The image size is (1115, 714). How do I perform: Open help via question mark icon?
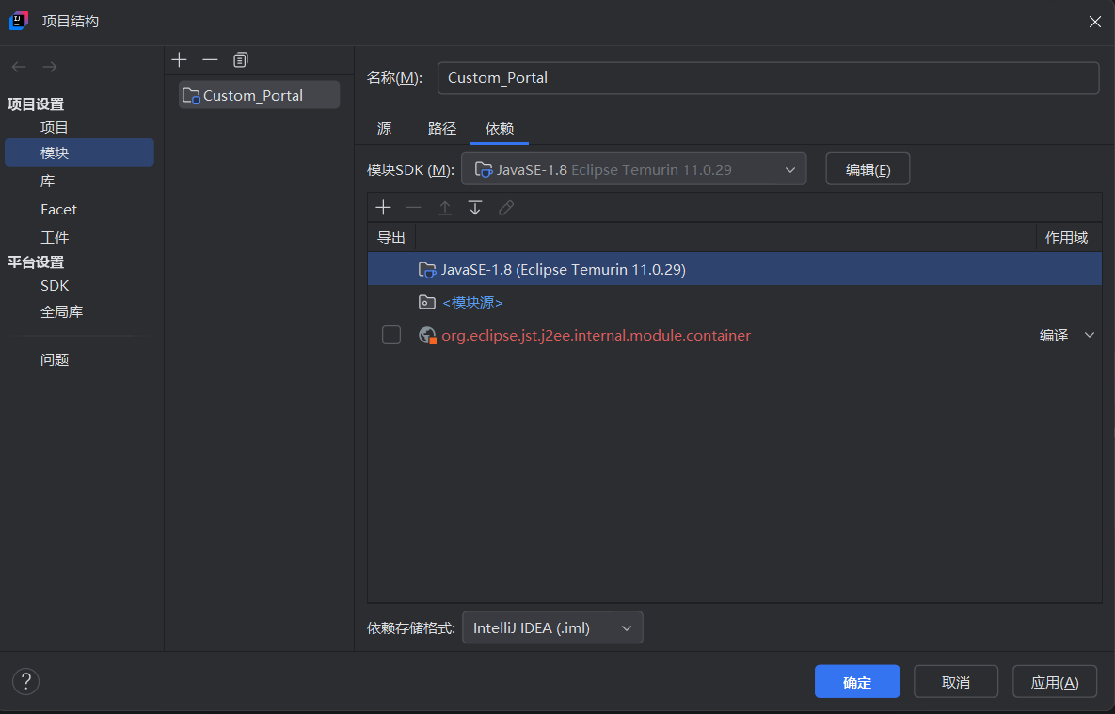coord(25,681)
